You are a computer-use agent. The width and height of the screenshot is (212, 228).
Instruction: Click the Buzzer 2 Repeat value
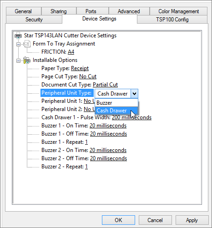tap(86, 167)
